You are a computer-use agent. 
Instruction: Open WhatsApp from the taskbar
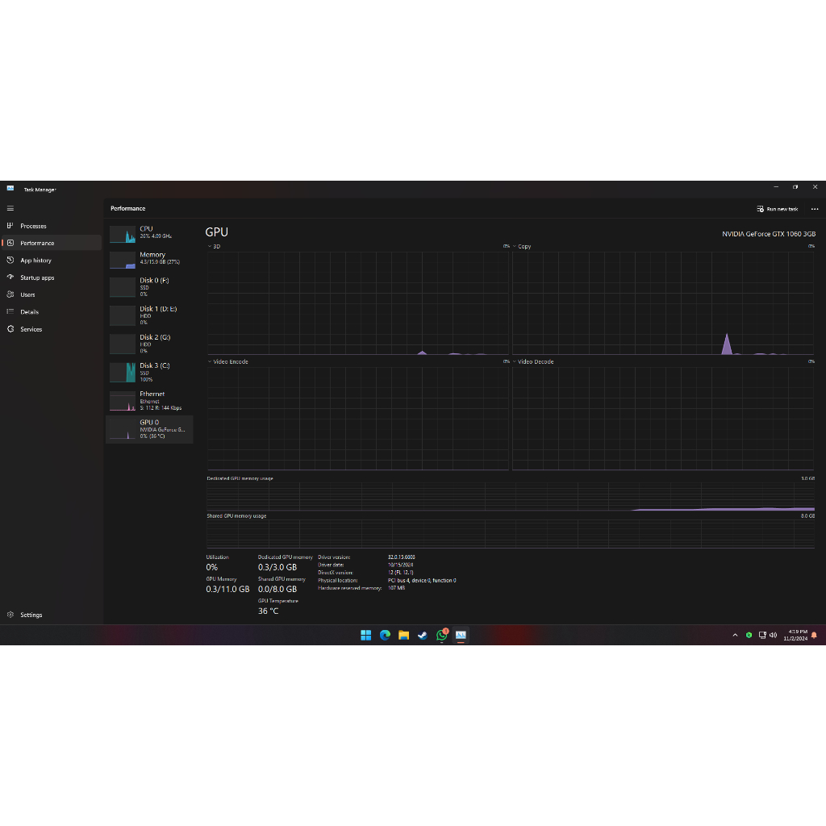click(x=442, y=636)
